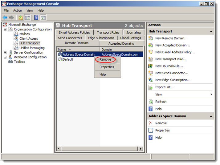Switch to the Edge Subscriptions tab
Screen dimensions: 220x165
[101, 38]
